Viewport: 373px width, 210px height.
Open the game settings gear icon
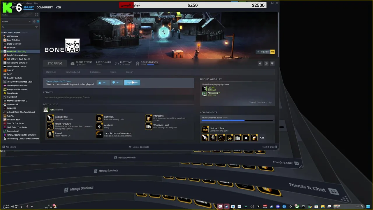tap(260, 64)
